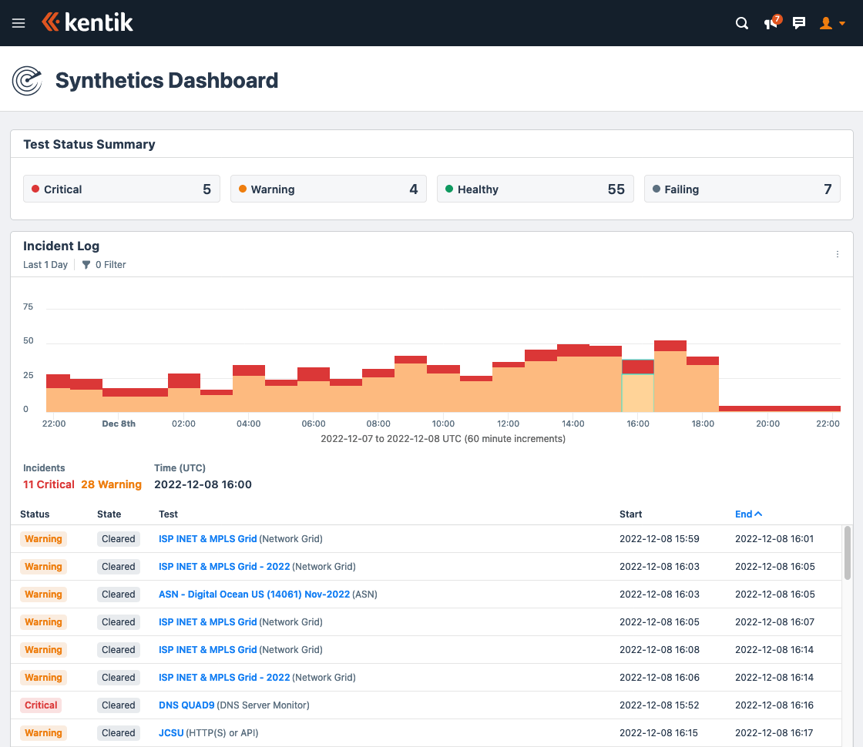Screen dimensions: 863x747
Task: Sort incidents by the Start column header
Action: (630, 514)
